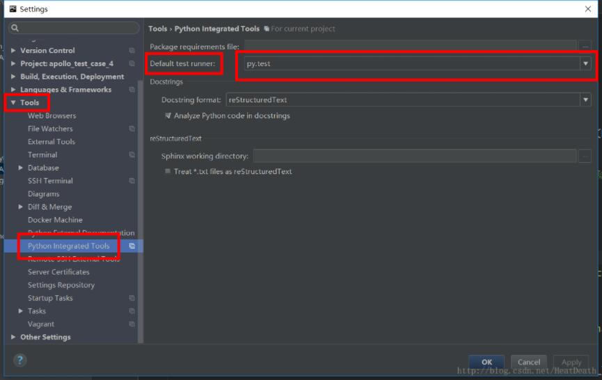Select Python Integrated Tools item
602x380 pixels.
68,246
